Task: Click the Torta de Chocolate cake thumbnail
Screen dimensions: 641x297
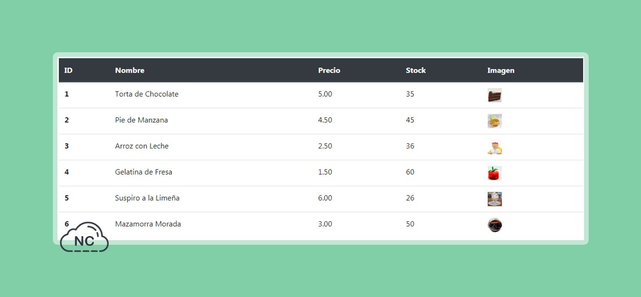Action: pyautogui.click(x=495, y=95)
